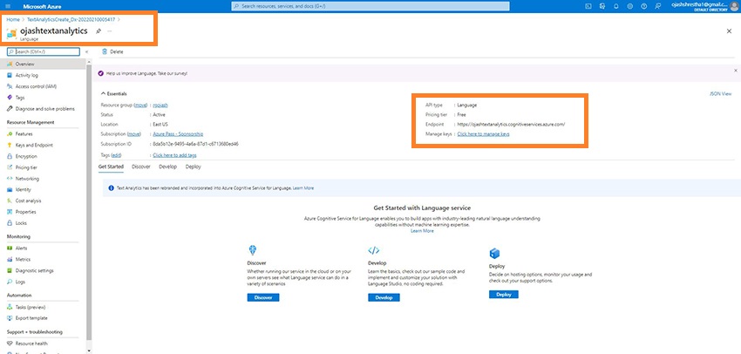Open Cloud Shell from the top bar
Viewport: 741px width, 354px height.
click(x=588, y=6)
